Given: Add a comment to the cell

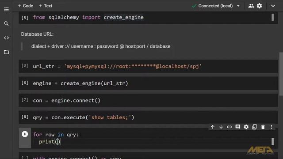Looking at the screenshot, I should tap(238, 127).
